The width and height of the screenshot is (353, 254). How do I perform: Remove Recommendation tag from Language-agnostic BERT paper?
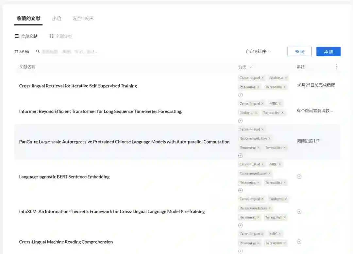click(269, 173)
